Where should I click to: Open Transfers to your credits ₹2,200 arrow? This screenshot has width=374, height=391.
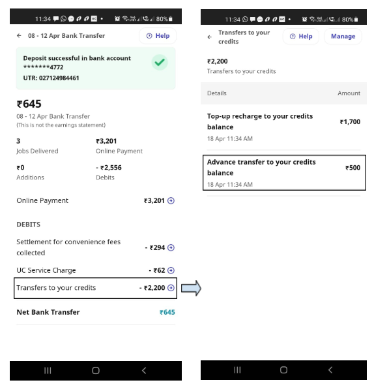[171, 288]
